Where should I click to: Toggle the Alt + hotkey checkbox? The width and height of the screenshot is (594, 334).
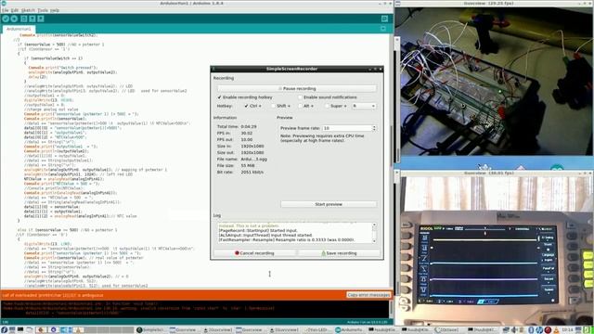pyautogui.click(x=300, y=106)
